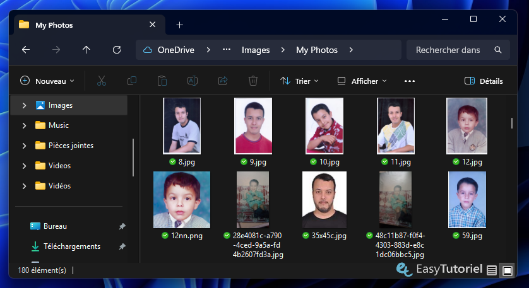Image resolution: width=529 pixels, height=288 pixels.
Task: Expand the Vidéos folder node
Action: coord(24,187)
